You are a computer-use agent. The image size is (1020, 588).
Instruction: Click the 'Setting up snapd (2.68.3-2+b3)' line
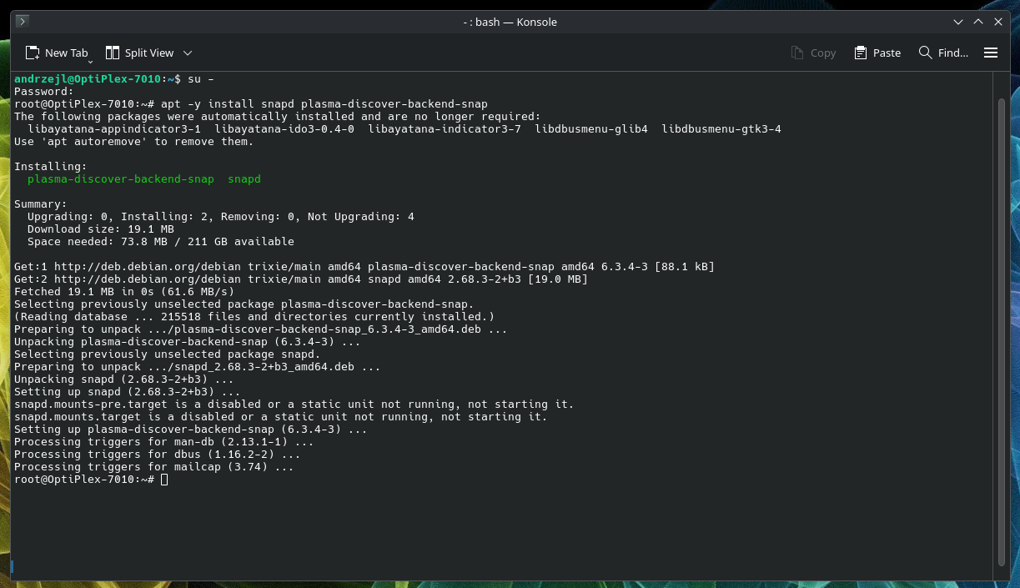point(128,391)
